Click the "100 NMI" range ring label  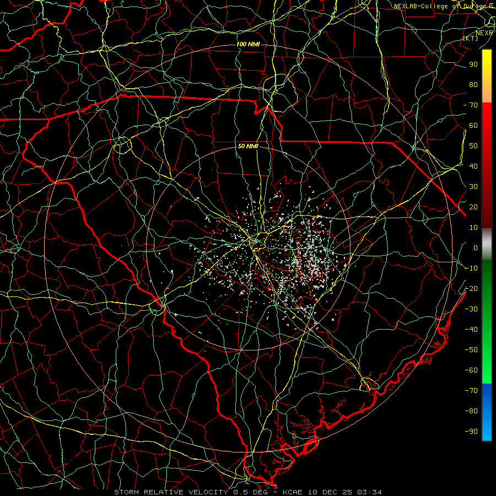click(248, 44)
